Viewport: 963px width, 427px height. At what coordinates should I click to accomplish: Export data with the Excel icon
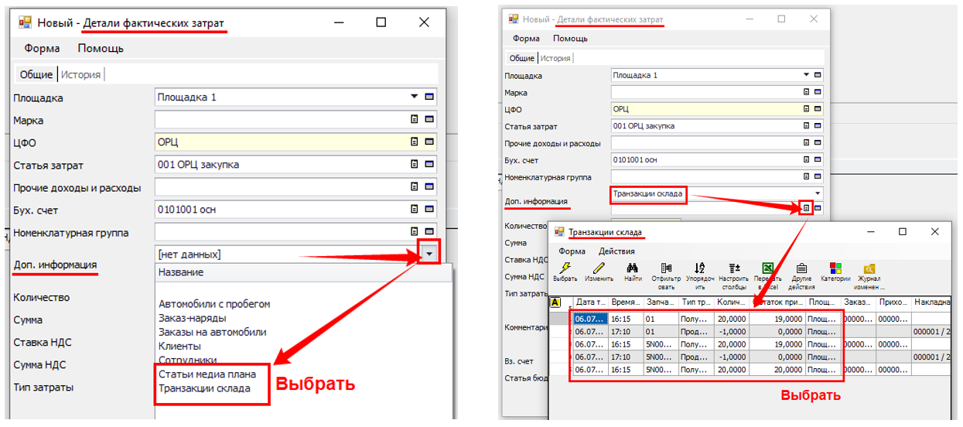768,268
